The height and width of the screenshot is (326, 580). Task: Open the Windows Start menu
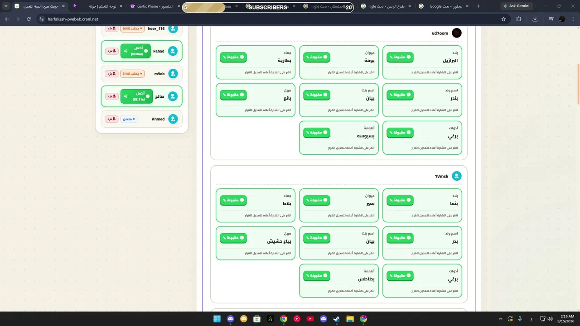[217, 319]
